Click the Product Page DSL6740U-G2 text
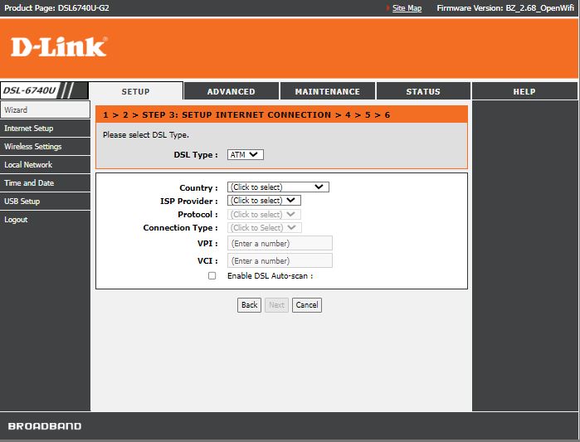The image size is (580, 442). (56, 7)
